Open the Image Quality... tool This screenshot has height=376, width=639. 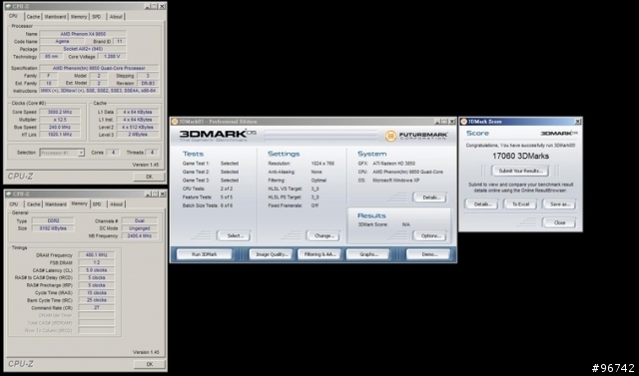(272, 254)
